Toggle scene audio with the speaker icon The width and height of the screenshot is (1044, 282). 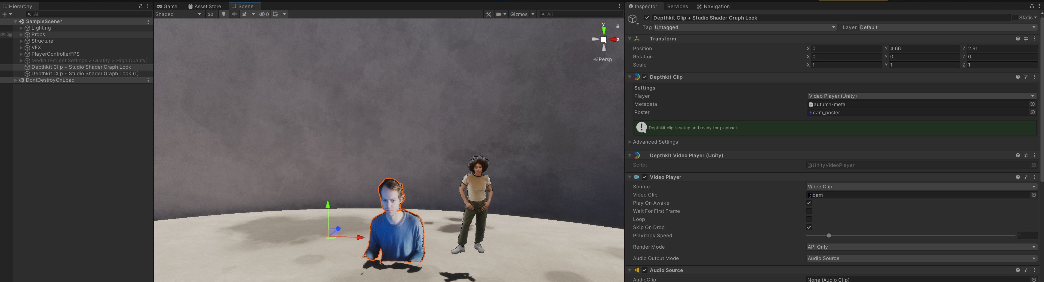point(234,14)
